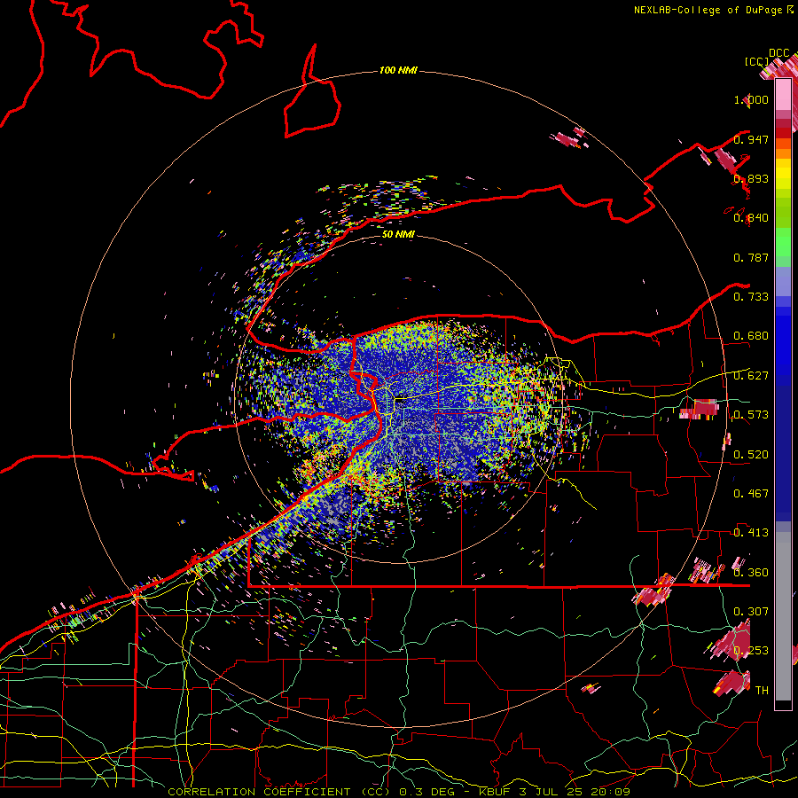Pick the pink swatch atop the color bar
This screenshot has height=798, width=798.
tap(783, 95)
